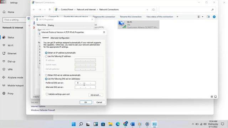The width and height of the screenshot is (228, 128).
Task: Click the Preferred DNS server field
Action: pyautogui.click(x=85, y=83)
